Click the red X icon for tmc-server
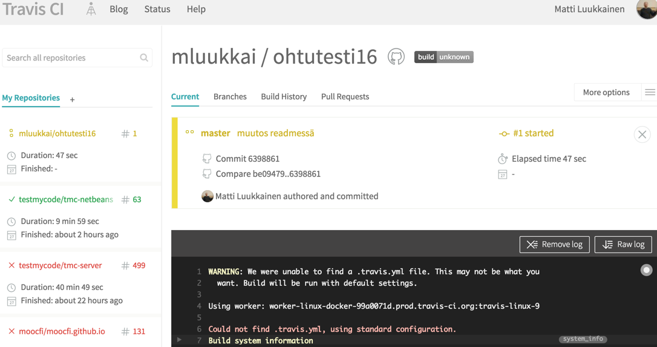Image resolution: width=657 pixels, height=347 pixels. pyautogui.click(x=11, y=265)
